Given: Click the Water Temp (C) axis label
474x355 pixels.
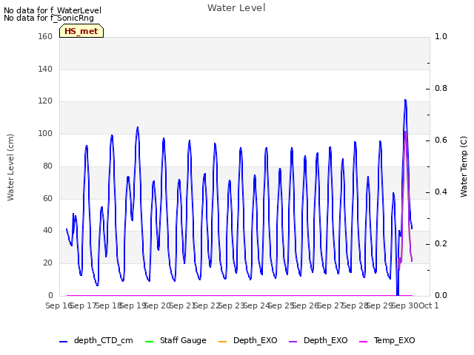Looking at the screenshot, I should (464, 166).
